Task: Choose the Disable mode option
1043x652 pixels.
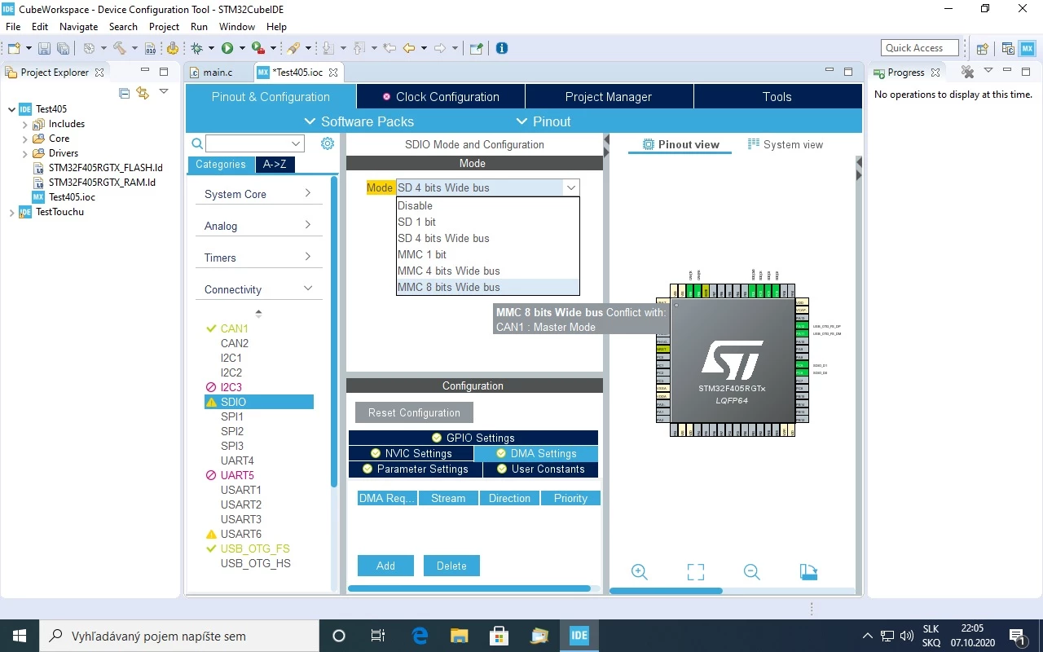Action: click(488, 205)
